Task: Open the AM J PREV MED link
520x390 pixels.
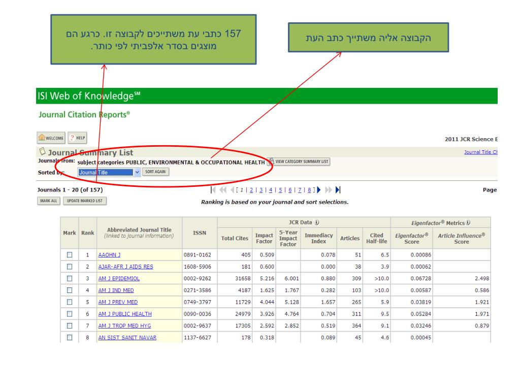Action: pos(118,302)
